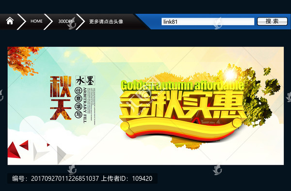Click the chevron arrow after 300DPI
291x191 pixels.
point(81,21)
